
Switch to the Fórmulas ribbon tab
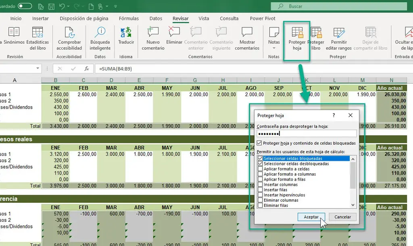129,19
